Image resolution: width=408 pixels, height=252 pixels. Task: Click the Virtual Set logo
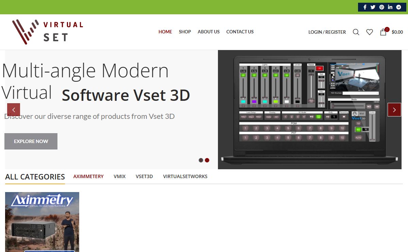pyautogui.click(x=47, y=32)
